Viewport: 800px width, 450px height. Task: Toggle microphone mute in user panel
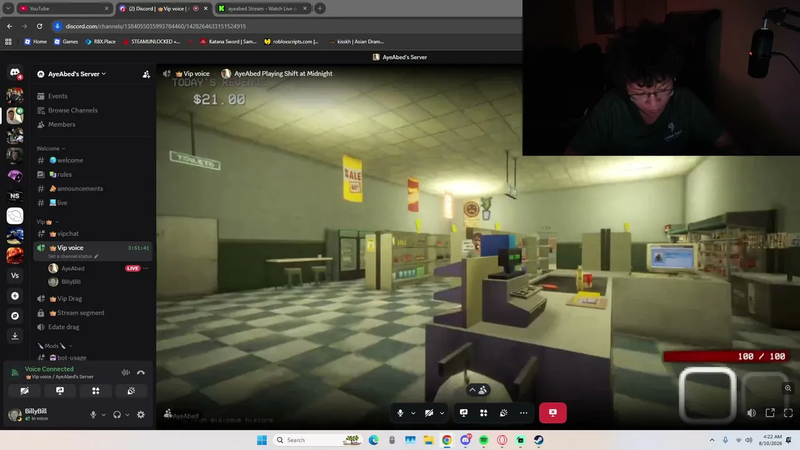[93, 414]
